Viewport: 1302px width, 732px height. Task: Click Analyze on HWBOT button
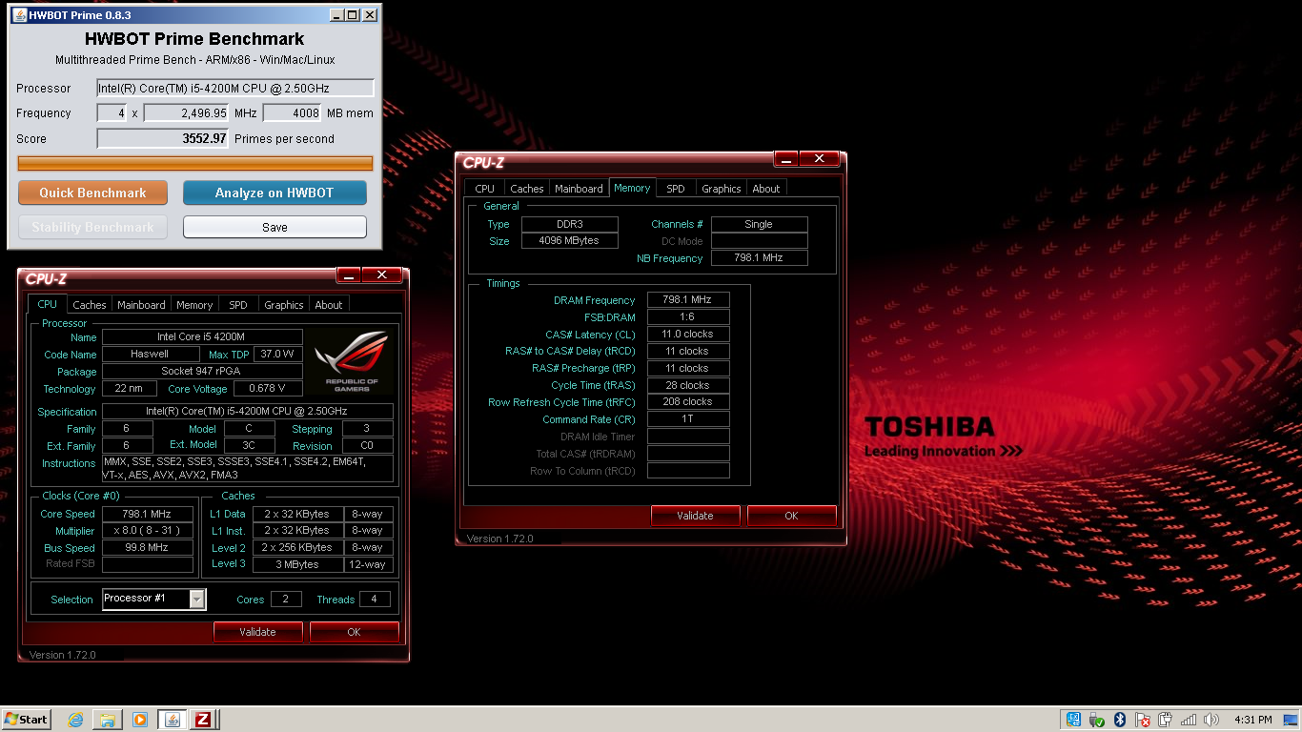(x=275, y=193)
